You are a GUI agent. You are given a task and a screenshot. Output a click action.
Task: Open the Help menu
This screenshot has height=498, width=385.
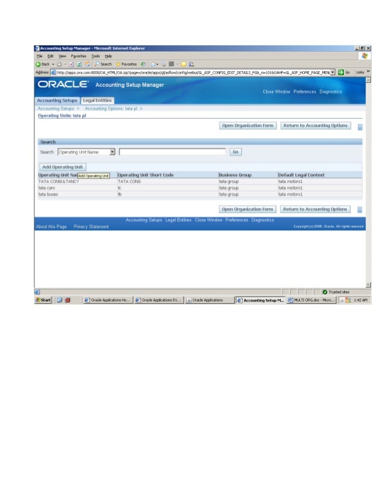[109, 56]
